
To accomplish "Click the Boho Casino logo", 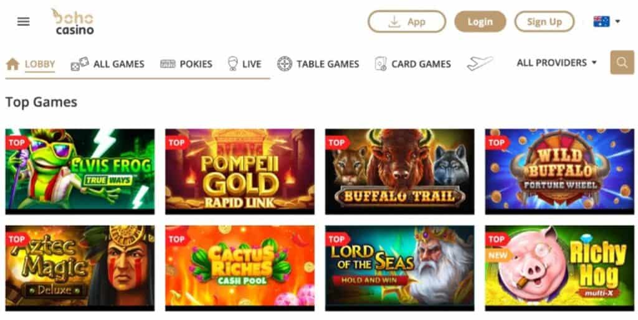I will (x=73, y=22).
